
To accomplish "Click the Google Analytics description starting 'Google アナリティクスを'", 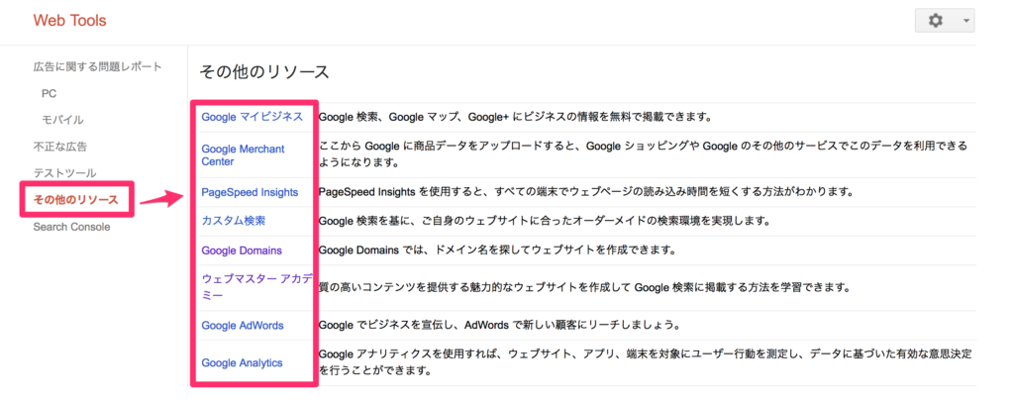I will point(646,362).
